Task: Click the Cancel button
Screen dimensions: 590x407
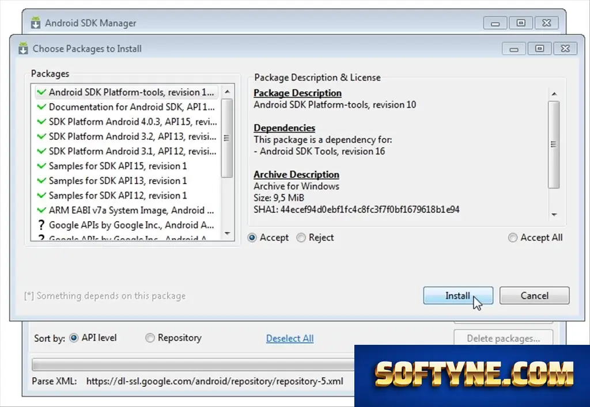Action: point(534,296)
